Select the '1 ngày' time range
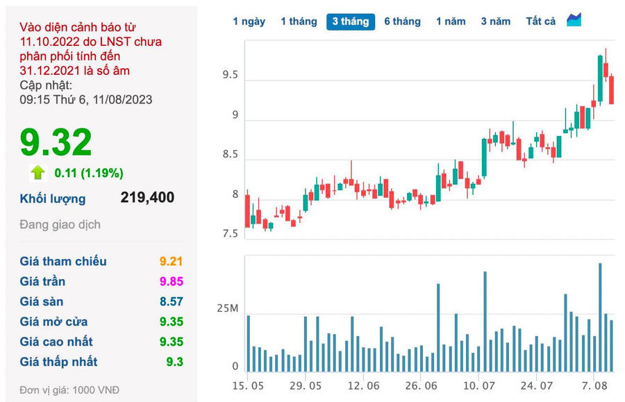This screenshot has height=402, width=625. pyautogui.click(x=249, y=22)
